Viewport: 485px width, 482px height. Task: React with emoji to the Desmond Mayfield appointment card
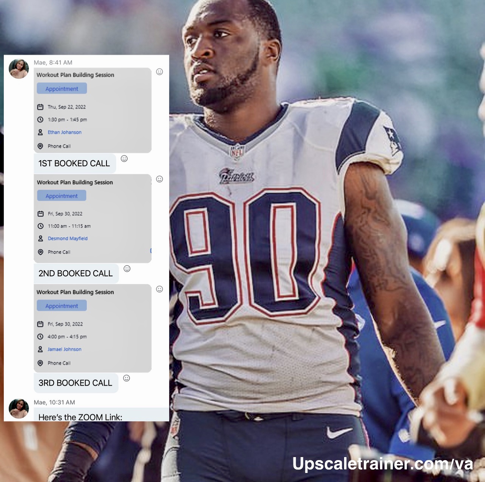(159, 179)
